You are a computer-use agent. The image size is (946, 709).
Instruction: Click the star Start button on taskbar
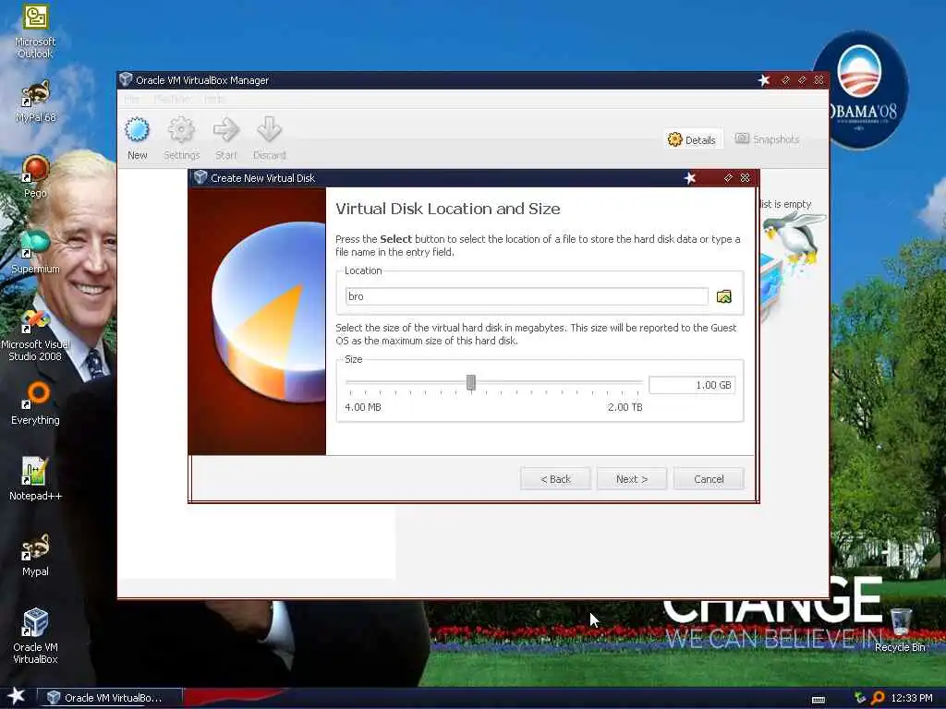[17, 697]
